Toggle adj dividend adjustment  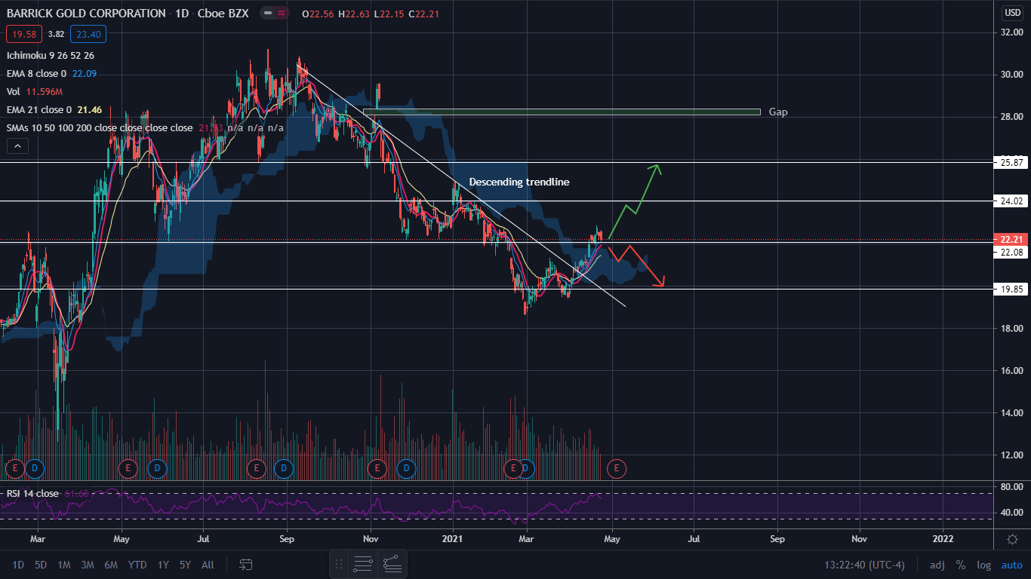[937, 565]
